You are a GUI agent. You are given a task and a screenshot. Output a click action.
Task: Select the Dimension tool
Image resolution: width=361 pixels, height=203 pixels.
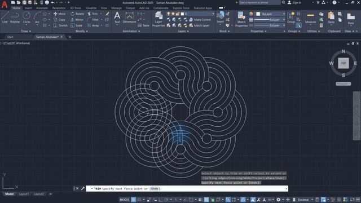point(129,17)
